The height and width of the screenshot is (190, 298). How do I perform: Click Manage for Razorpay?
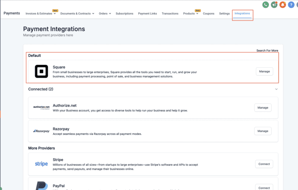tap(263, 131)
